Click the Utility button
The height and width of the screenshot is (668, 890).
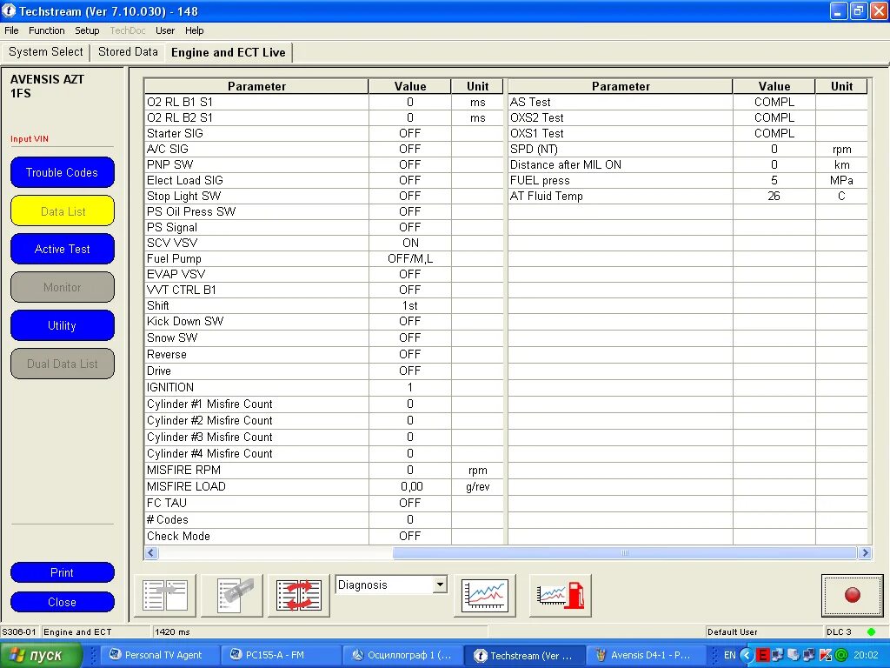63,325
